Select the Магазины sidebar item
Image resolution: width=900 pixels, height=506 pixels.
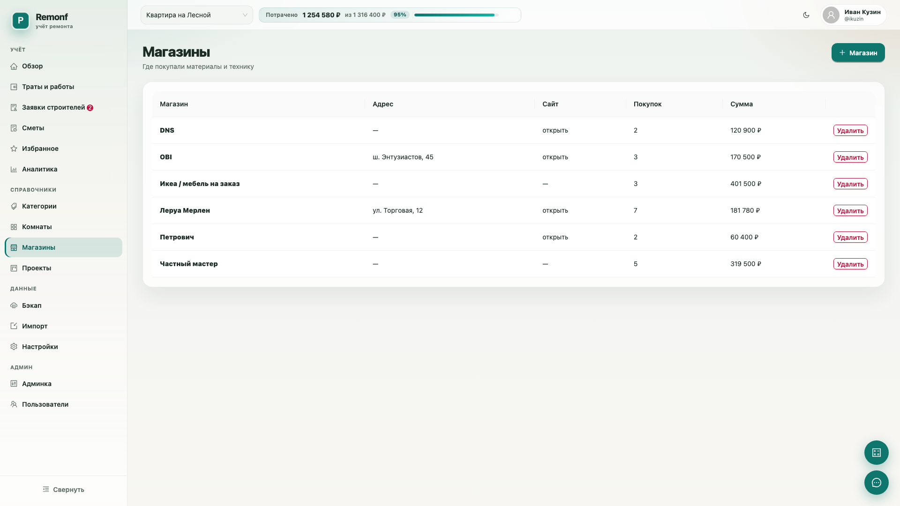coord(64,247)
